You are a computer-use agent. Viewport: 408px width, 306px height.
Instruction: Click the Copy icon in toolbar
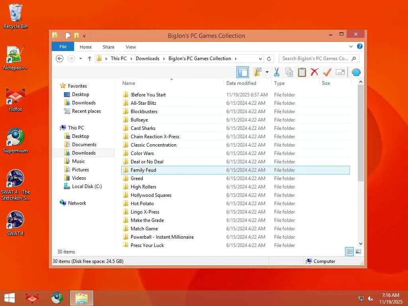(289, 72)
